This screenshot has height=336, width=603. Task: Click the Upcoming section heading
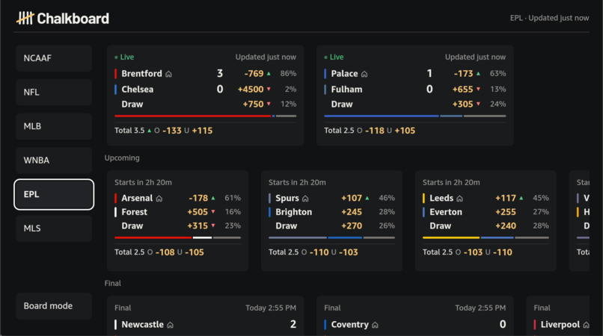122,158
